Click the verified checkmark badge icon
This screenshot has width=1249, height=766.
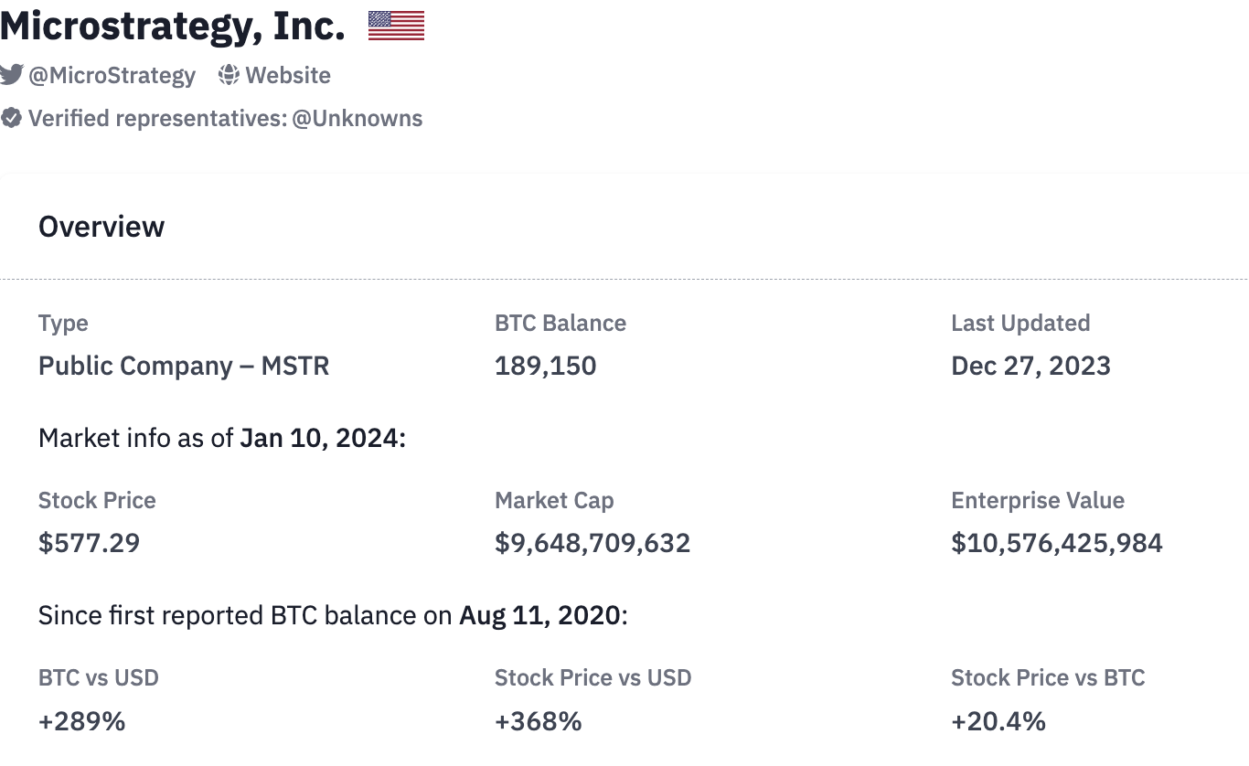11,118
